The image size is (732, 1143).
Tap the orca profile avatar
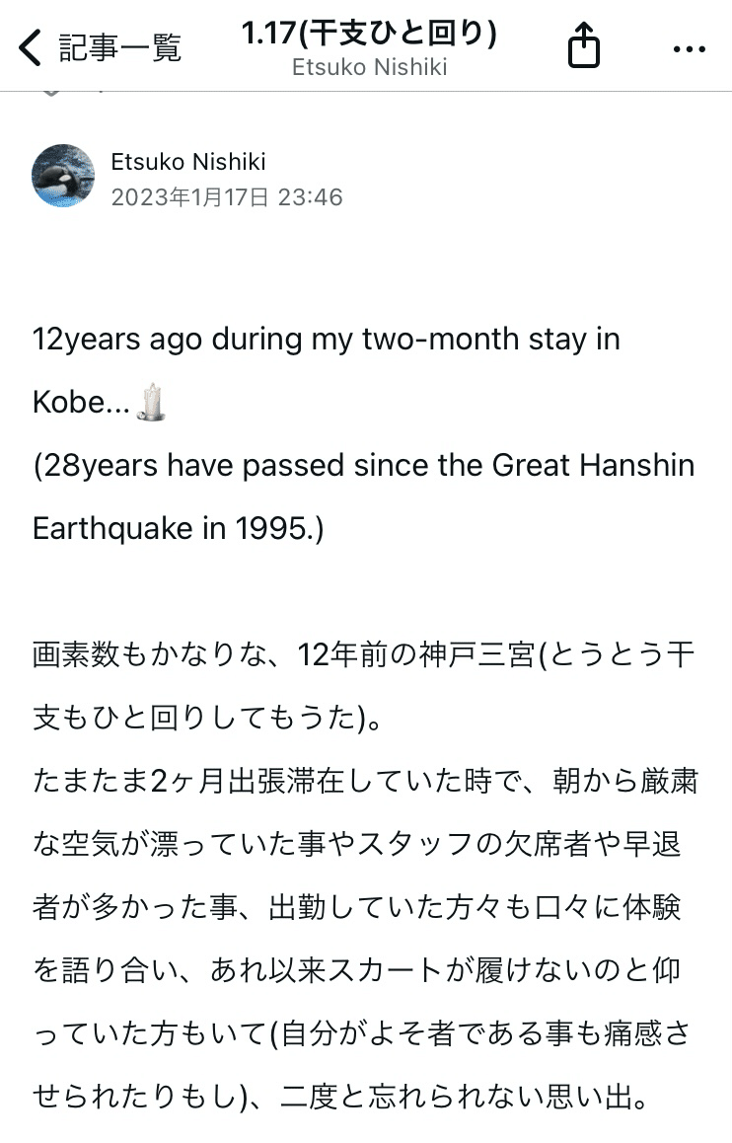point(63,176)
